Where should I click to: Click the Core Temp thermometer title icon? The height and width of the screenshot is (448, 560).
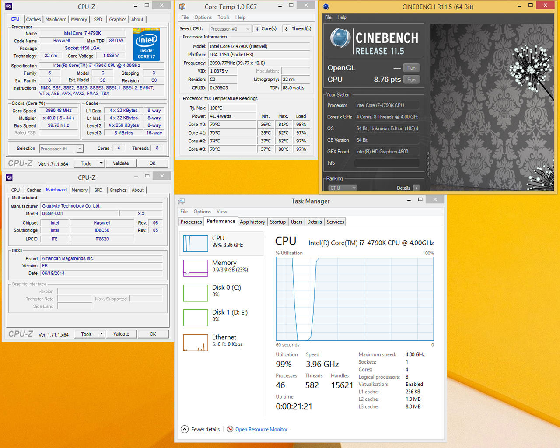tap(182, 7)
